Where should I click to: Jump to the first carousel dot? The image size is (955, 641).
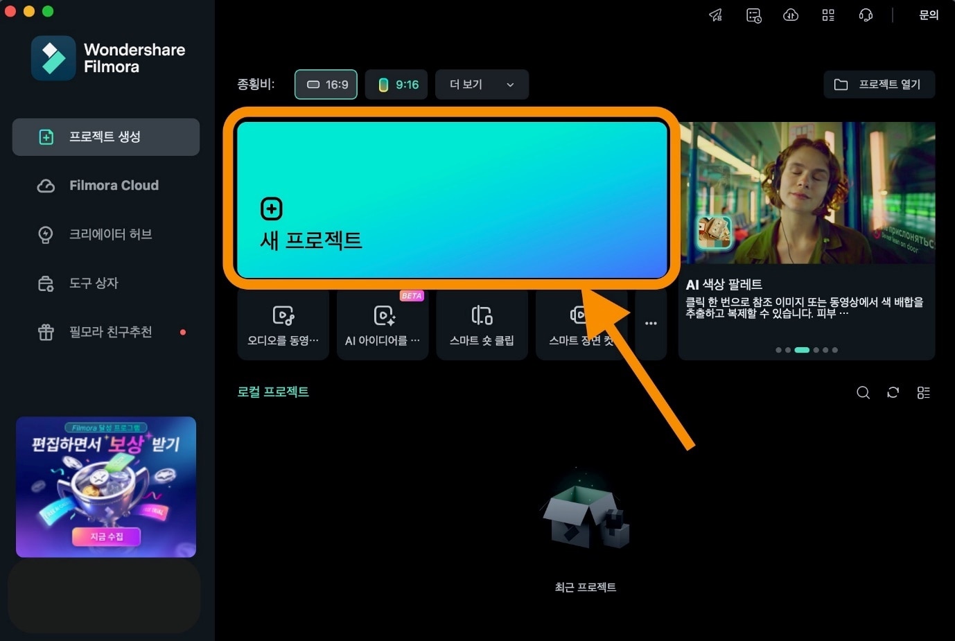pos(778,350)
